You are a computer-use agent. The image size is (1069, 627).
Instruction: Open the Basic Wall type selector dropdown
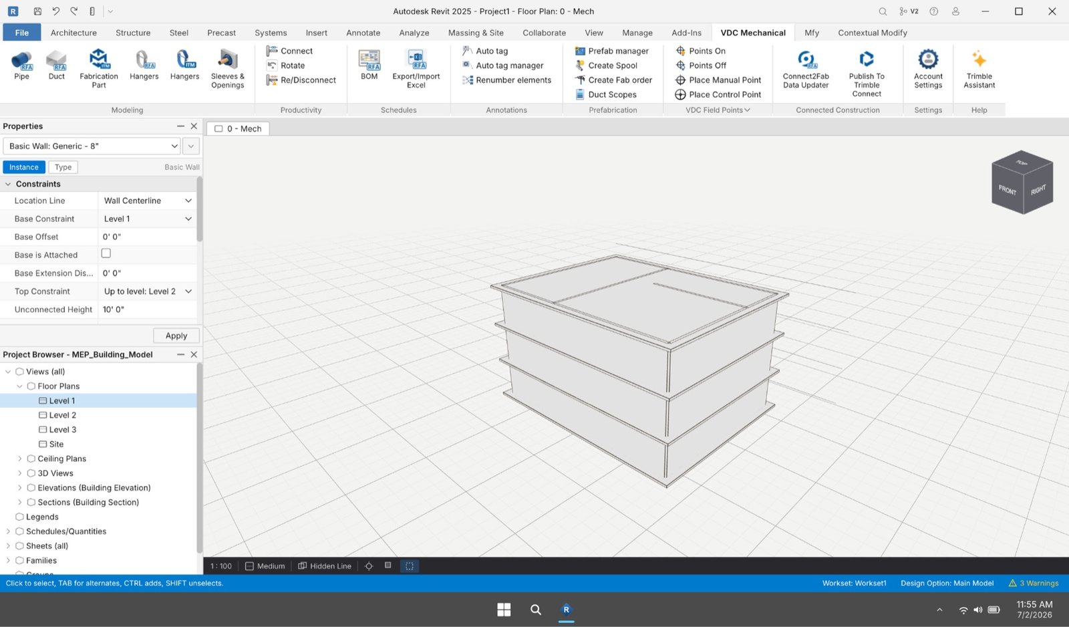(x=92, y=146)
